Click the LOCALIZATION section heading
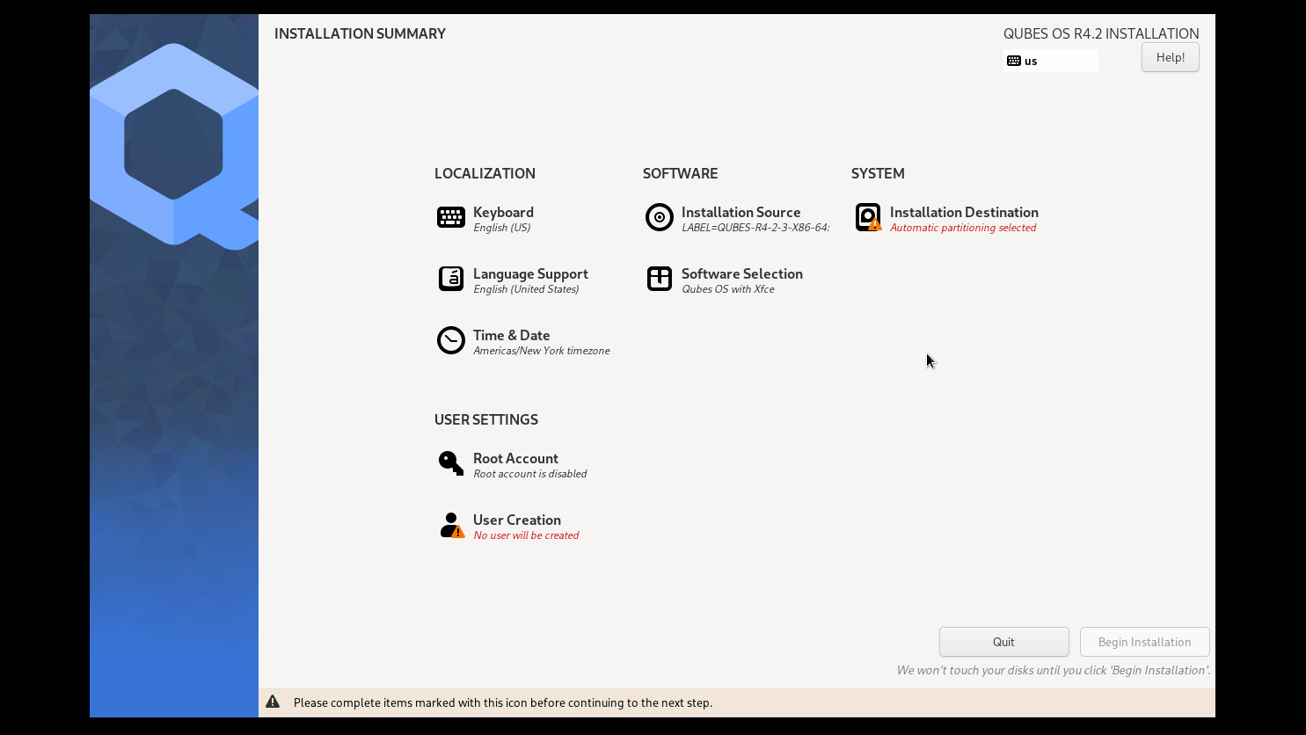The height and width of the screenshot is (735, 1306). coord(485,173)
